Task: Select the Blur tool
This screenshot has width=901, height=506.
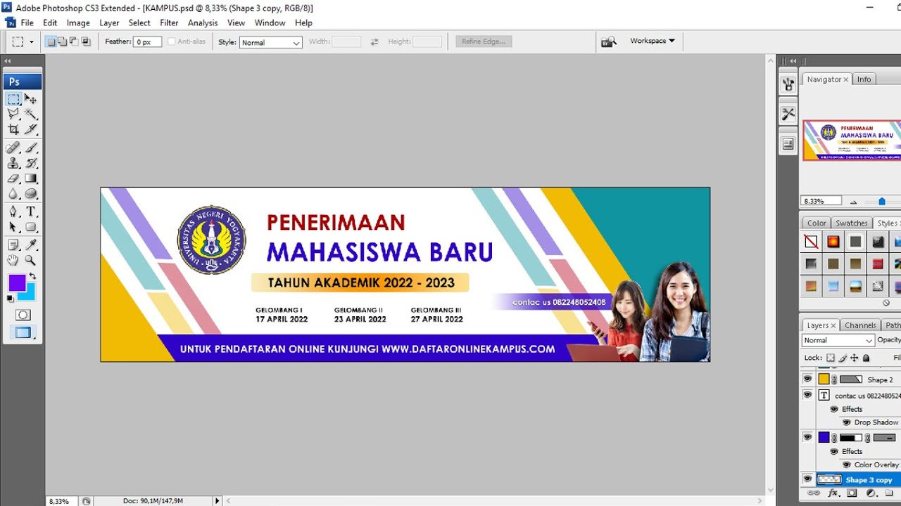Action: pyautogui.click(x=14, y=193)
